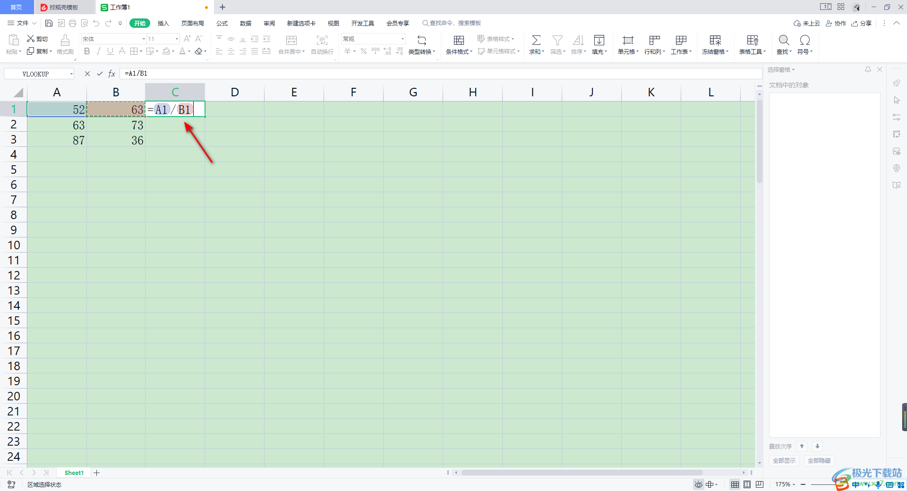The height and width of the screenshot is (491, 907).
Task: Click the formula bar input showing =A1/B1
Action: 440,74
